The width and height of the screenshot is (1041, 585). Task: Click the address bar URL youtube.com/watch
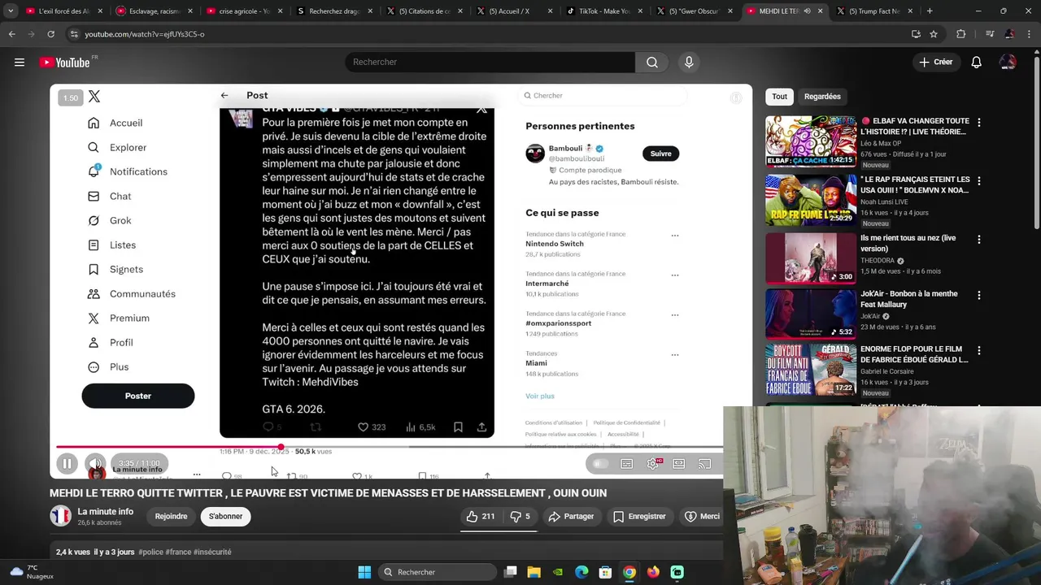click(145, 34)
